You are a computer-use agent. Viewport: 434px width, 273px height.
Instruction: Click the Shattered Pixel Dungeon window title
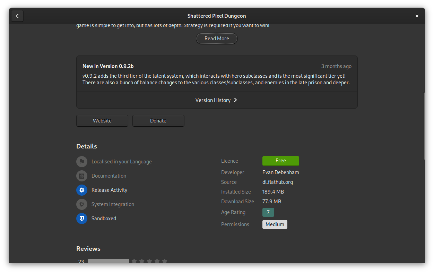pyautogui.click(x=217, y=16)
